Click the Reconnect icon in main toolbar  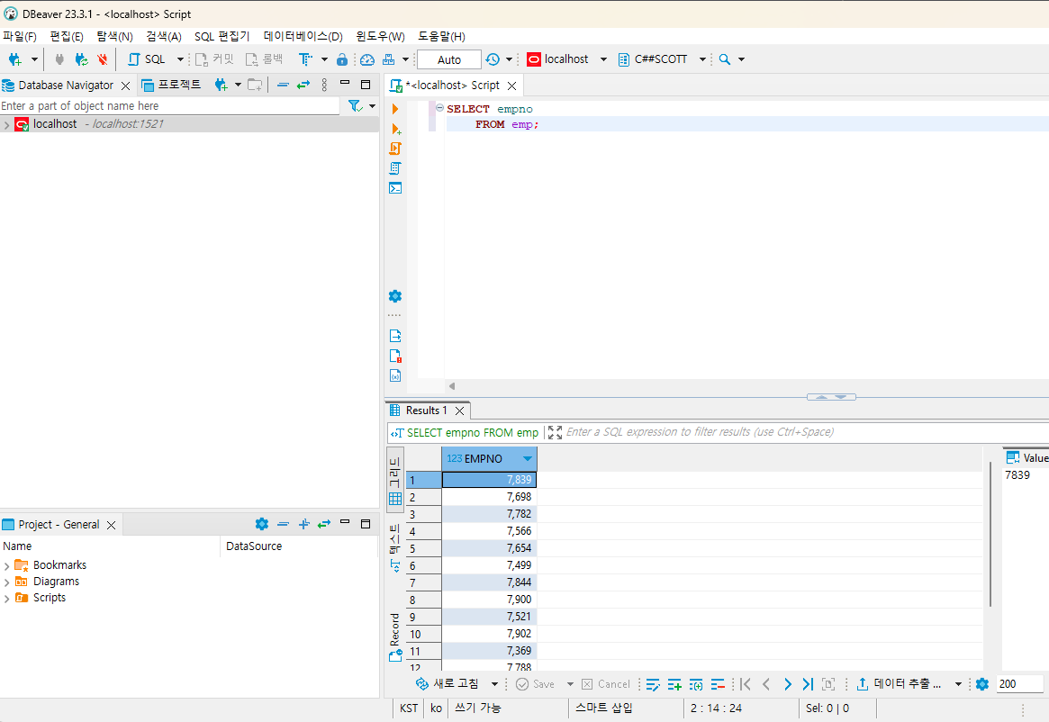pyautogui.click(x=81, y=59)
